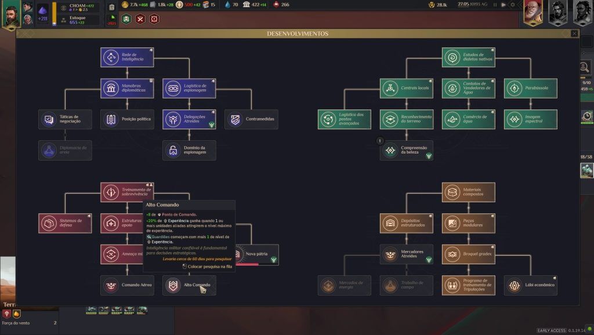Select the red-framed rival leader portrait
Image resolution: width=594 pixels, height=335 pixels.
point(533,13)
